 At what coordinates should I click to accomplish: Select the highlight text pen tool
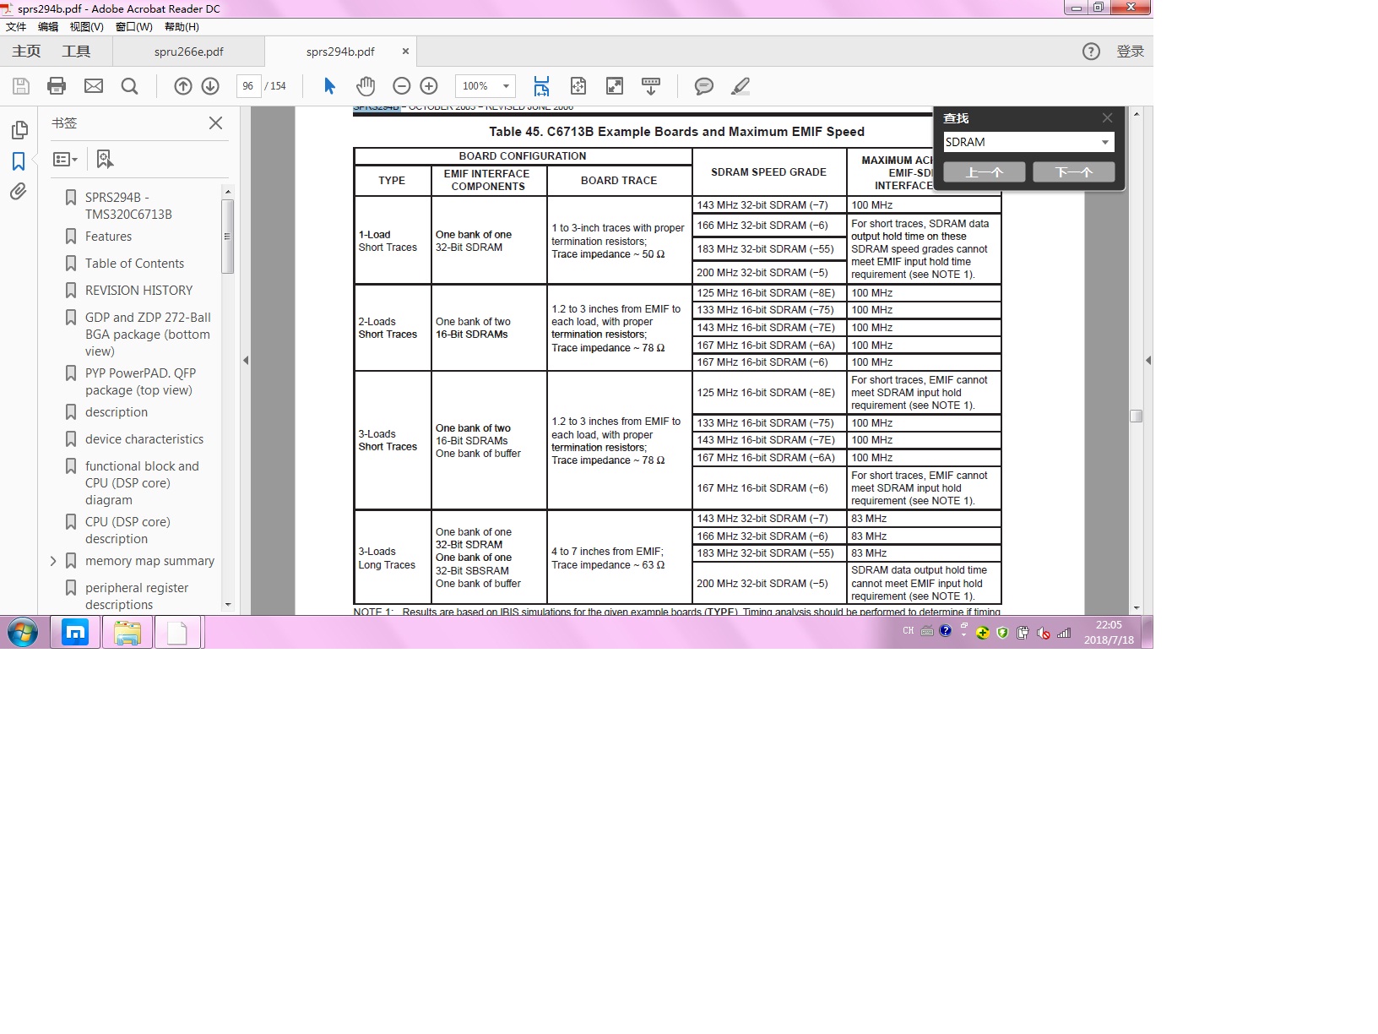(741, 86)
